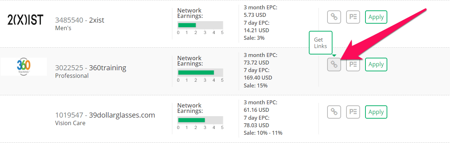
Task: Open product catalog icon for 39dollarglasses.com
Action: tap(353, 112)
